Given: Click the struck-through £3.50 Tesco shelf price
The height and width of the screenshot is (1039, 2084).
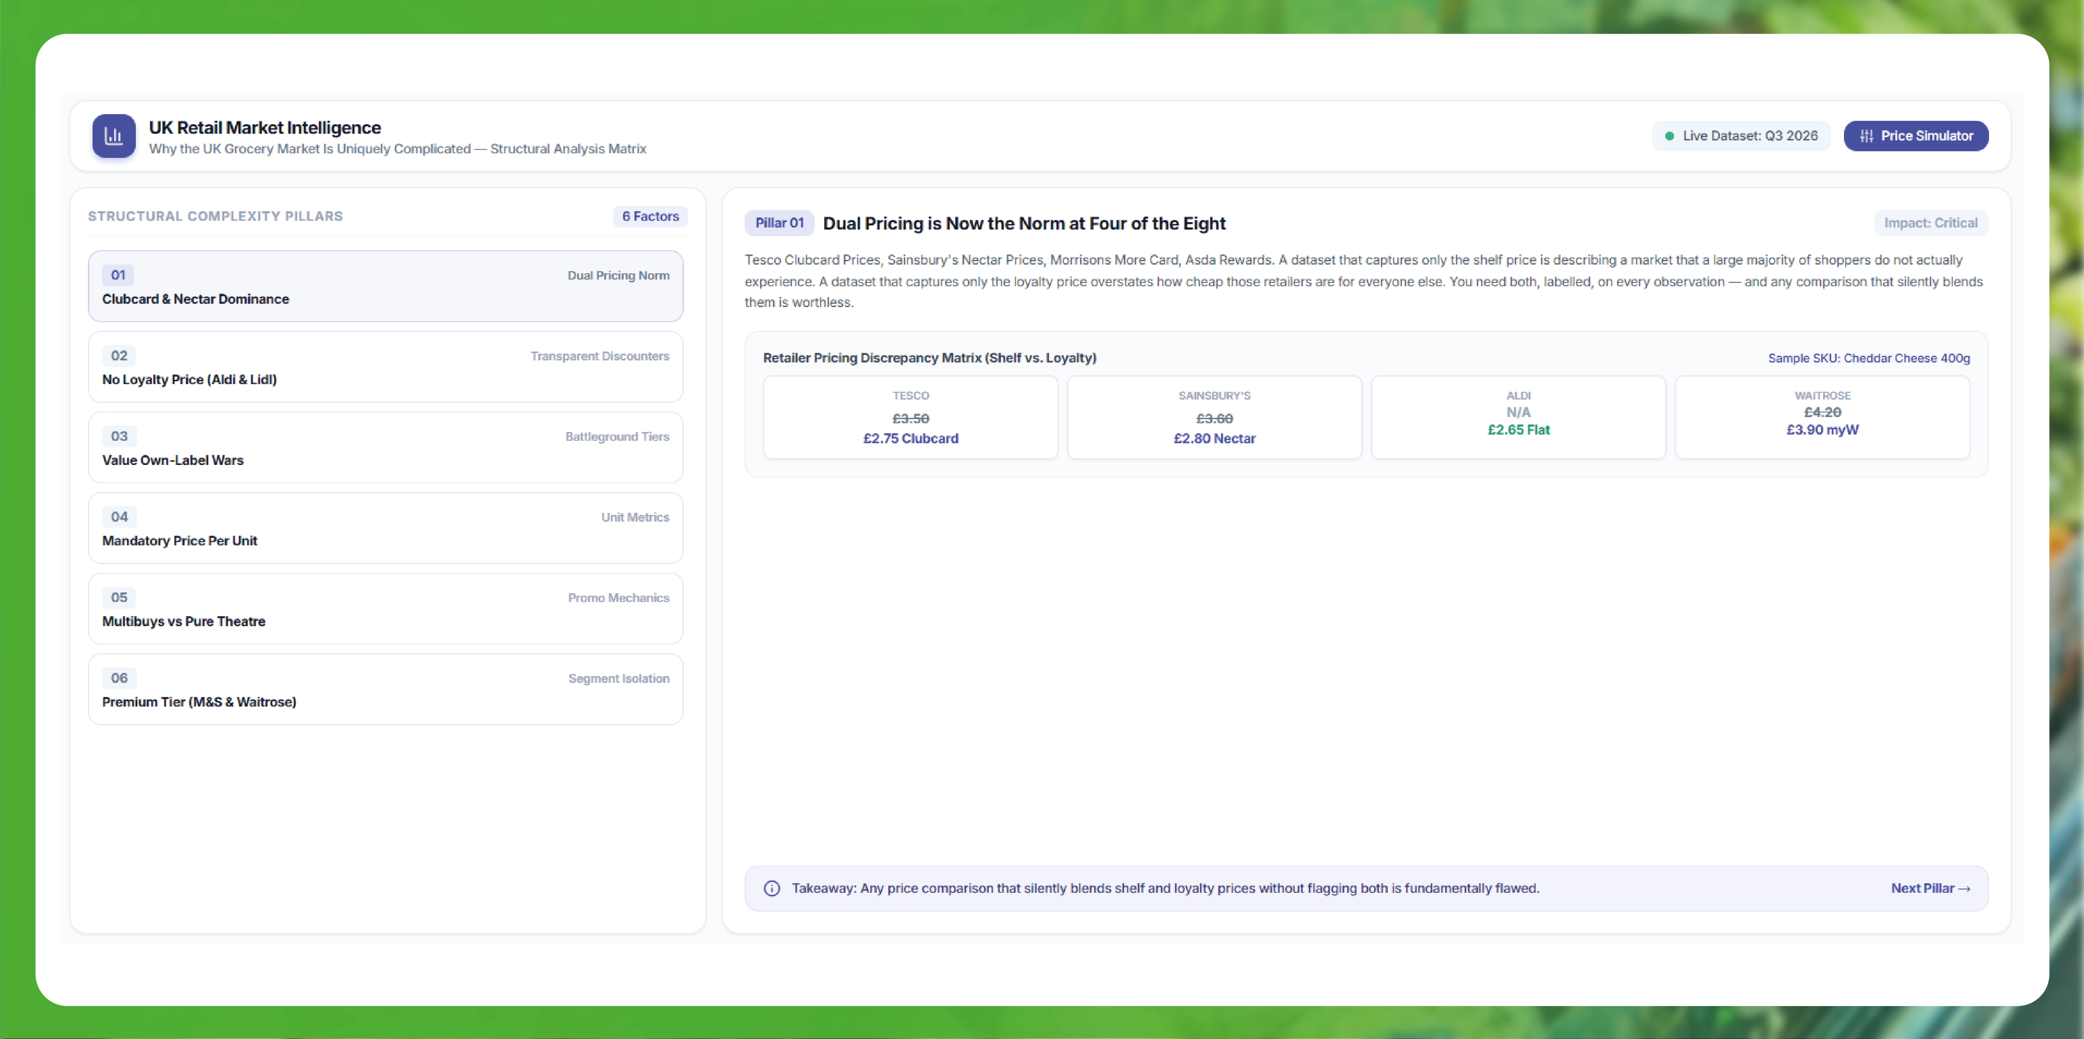Looking at the screenshot, I should (910, 419).
